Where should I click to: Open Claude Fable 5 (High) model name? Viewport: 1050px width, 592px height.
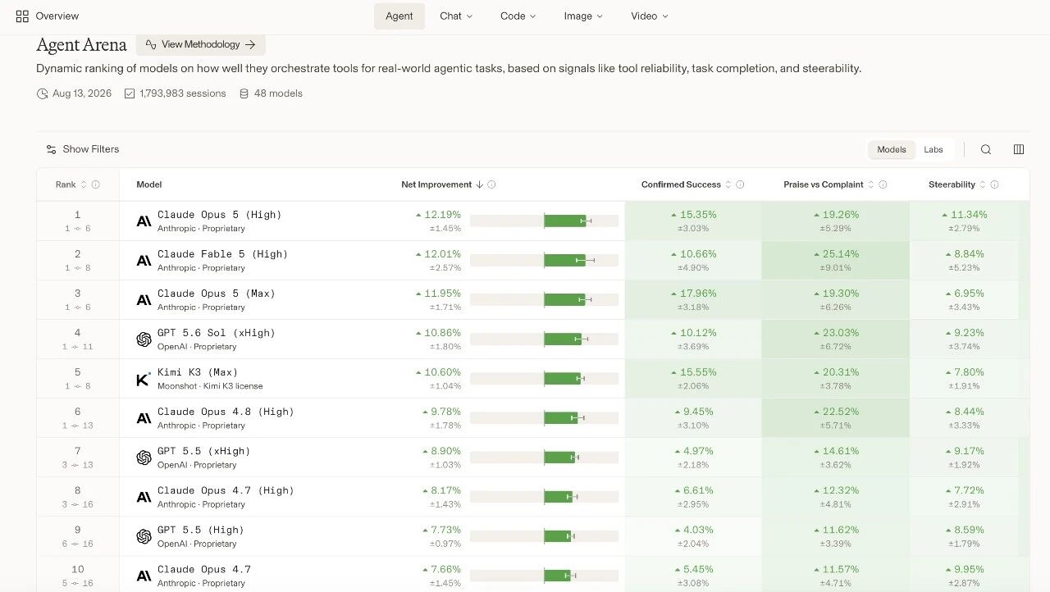(222, 254)
